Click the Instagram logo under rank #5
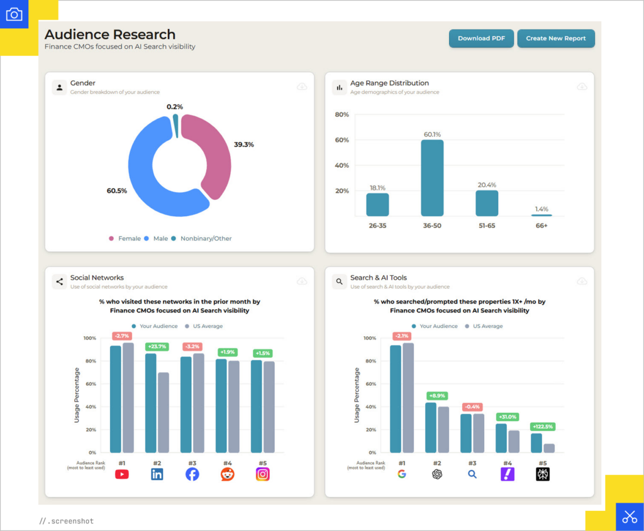 click(263, 474)
